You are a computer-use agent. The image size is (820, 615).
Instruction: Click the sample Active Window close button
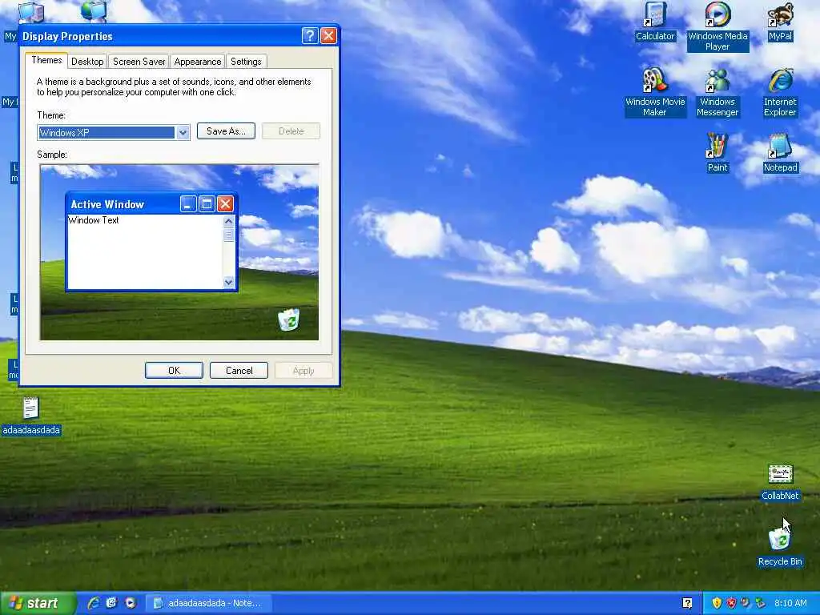click(x=225, y=203)
